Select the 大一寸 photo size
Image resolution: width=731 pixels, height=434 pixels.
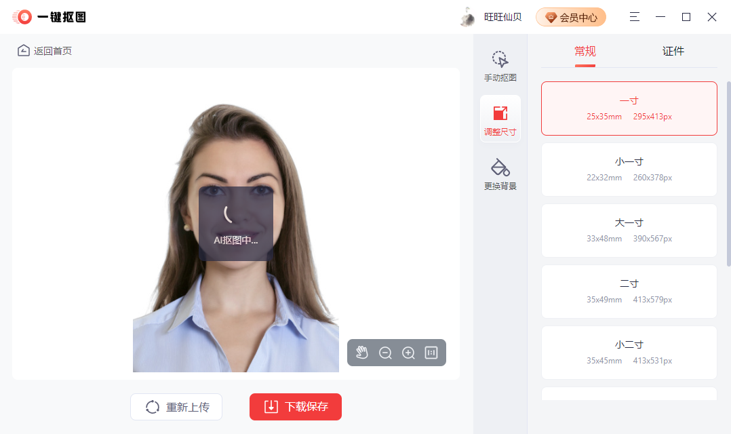point(629,231)
